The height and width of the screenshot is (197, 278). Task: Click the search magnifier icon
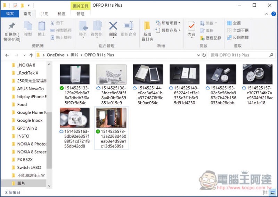pos(271,55)
